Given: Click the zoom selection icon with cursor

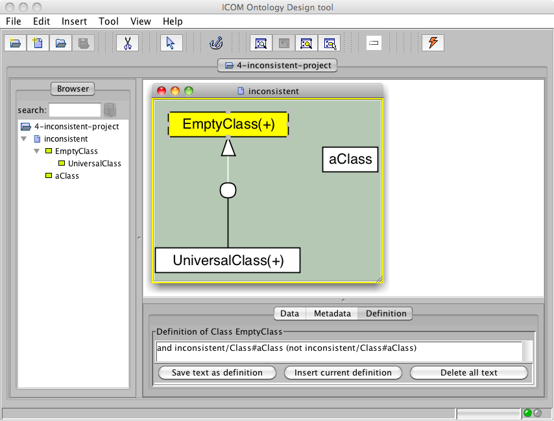Looking at the screenshot, I should (x=330, y=43).
